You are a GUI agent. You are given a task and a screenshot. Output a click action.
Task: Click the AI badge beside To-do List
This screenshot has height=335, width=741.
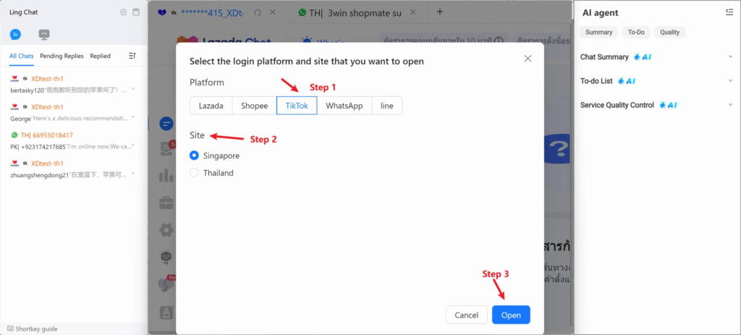626,81
